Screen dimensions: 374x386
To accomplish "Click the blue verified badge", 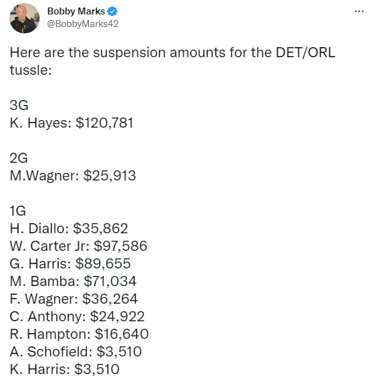I will (113, 11).
